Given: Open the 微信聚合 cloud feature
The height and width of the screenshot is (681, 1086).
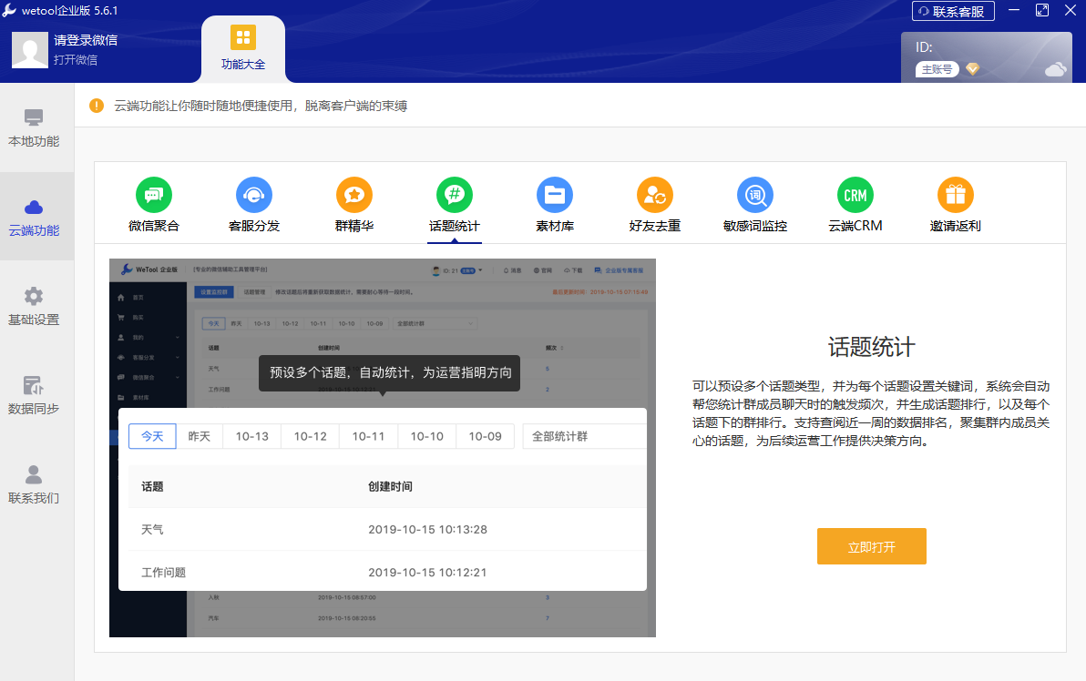Looking at the screenshot, I should (x=154, y=204).
